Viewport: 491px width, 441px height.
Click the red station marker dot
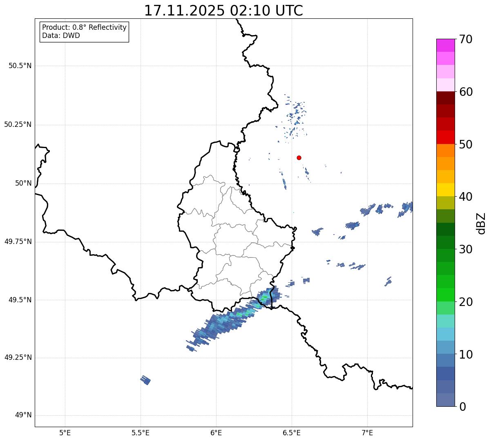tap(299, 157)
